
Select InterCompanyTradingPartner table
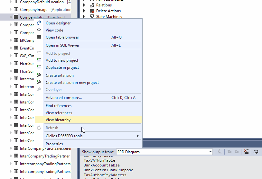coord(45,156)
